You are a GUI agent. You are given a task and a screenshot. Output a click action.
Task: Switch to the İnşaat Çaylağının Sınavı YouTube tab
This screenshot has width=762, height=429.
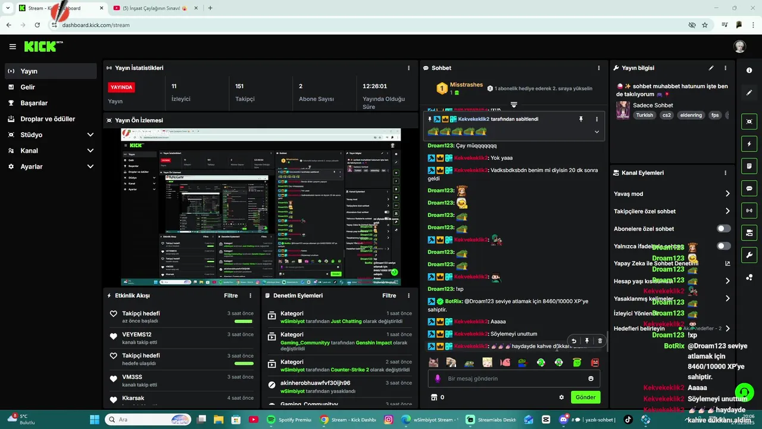coord(155,8)
